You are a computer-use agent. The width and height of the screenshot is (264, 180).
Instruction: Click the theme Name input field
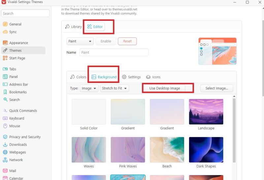(x=114, y=53)
